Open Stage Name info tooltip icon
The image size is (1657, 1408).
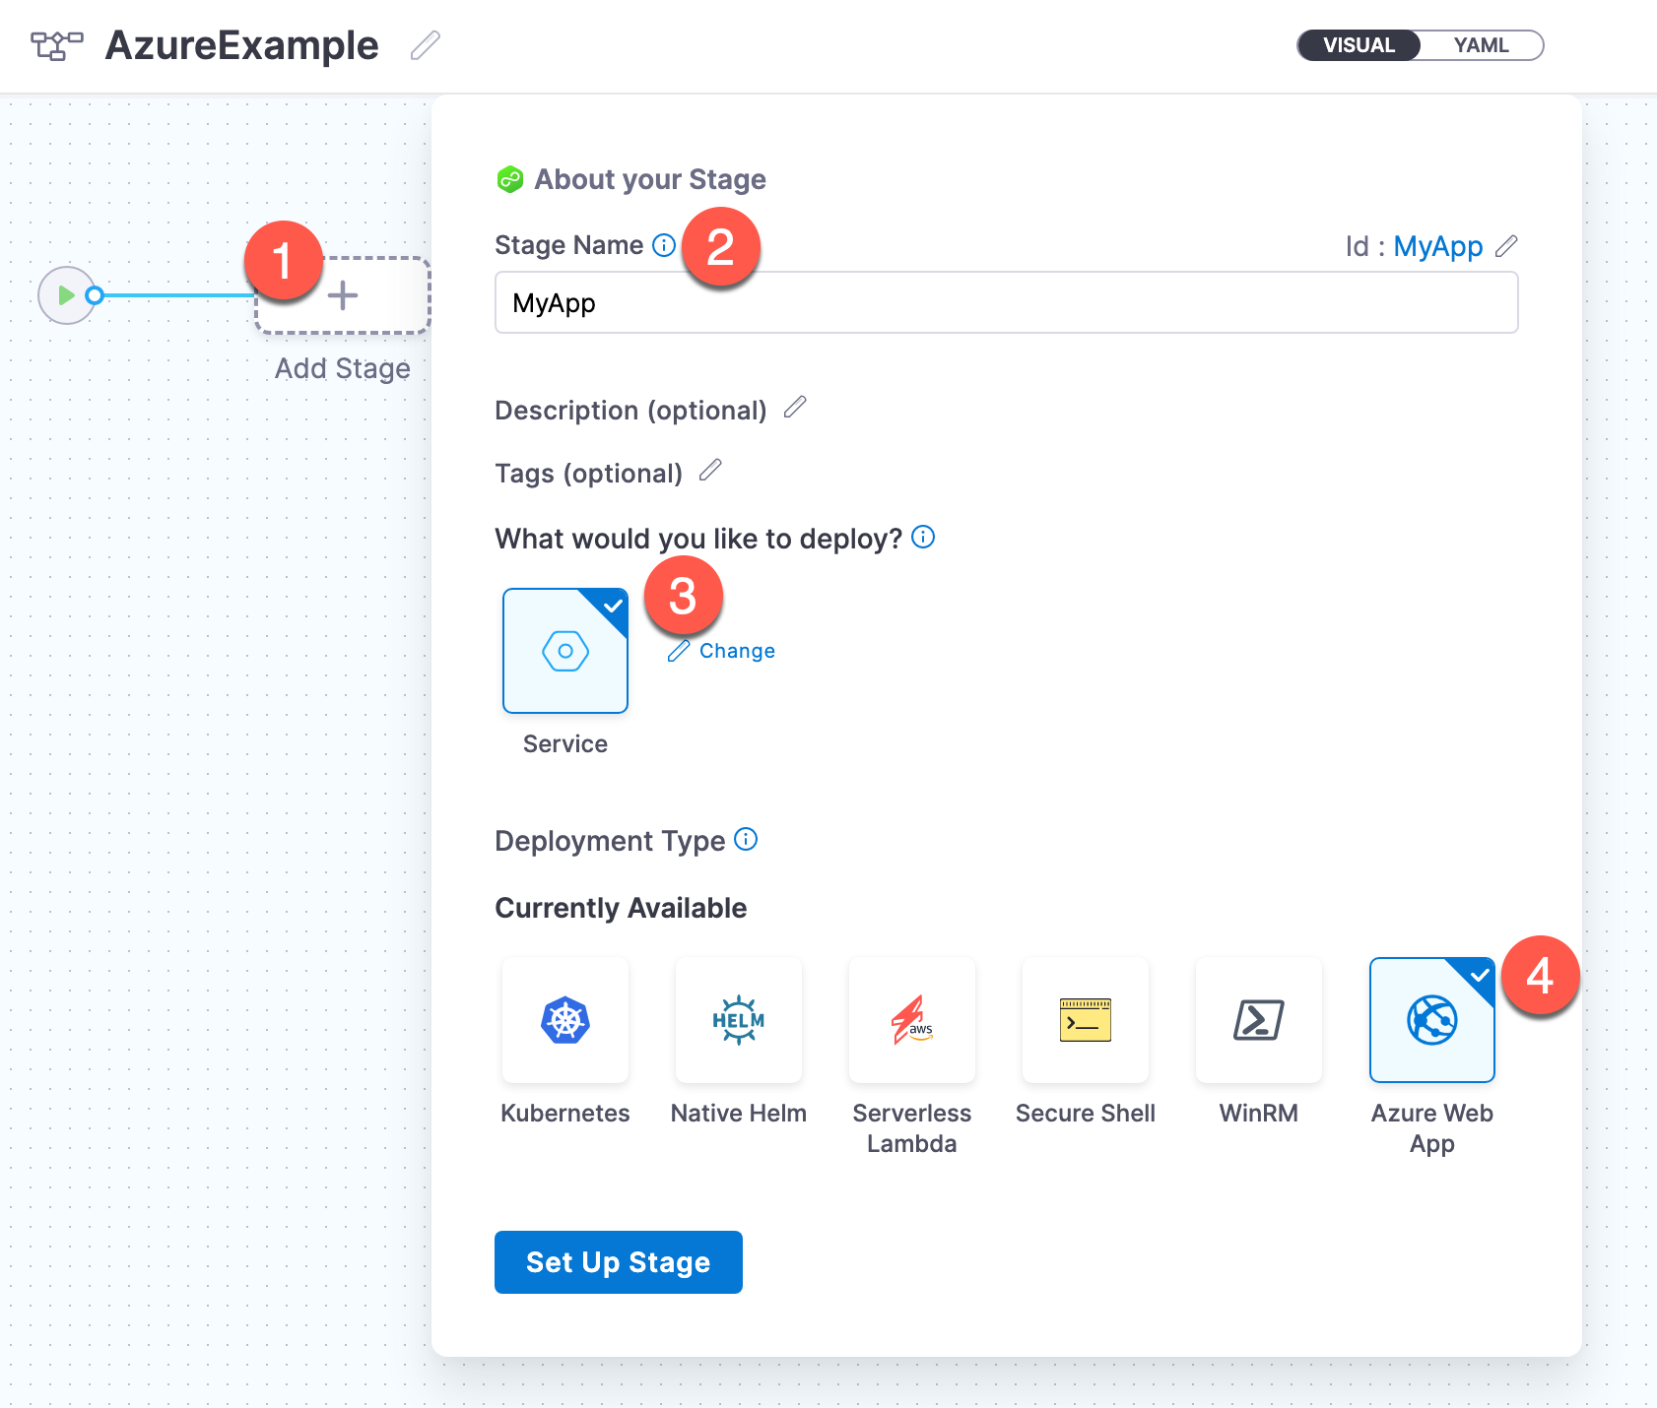coord(665,245)
